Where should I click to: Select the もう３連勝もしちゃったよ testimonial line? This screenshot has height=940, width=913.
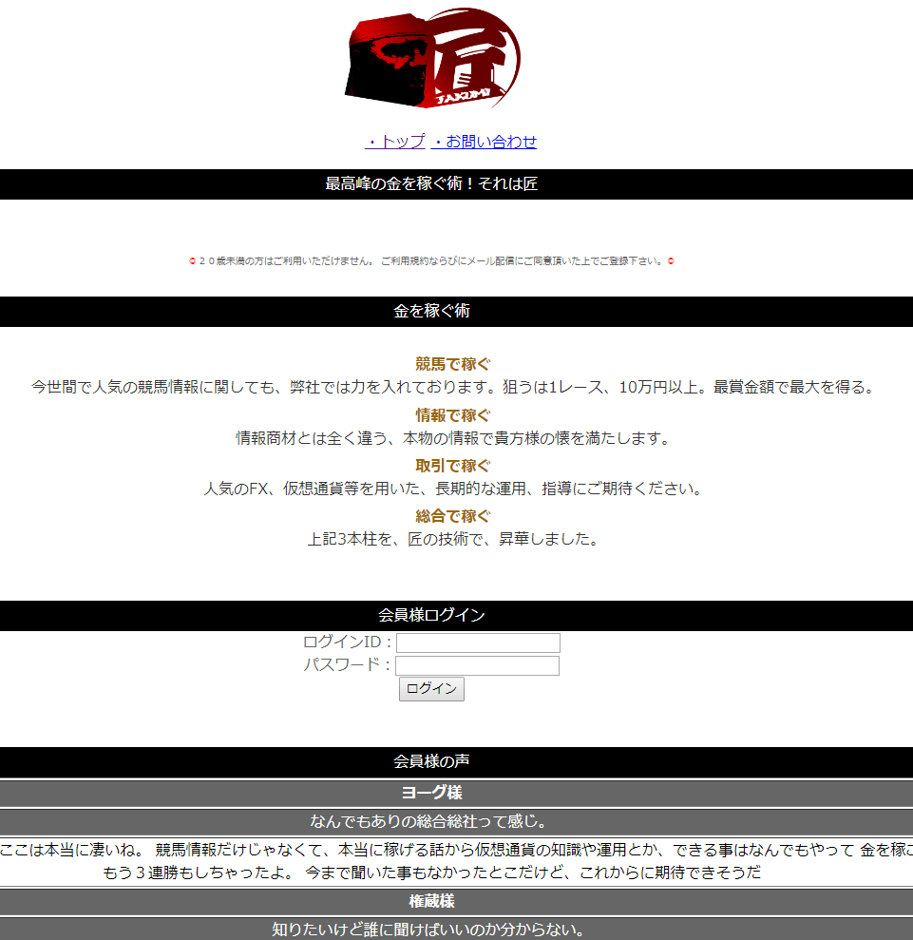coord(431,873)
